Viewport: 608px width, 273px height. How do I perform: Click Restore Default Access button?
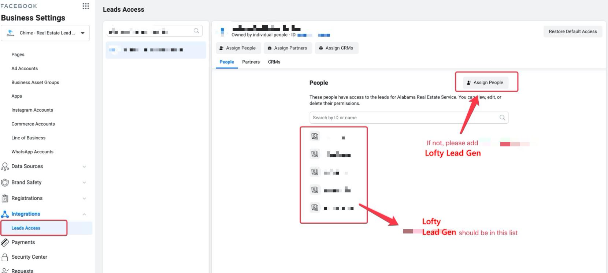tap(573, 31)
